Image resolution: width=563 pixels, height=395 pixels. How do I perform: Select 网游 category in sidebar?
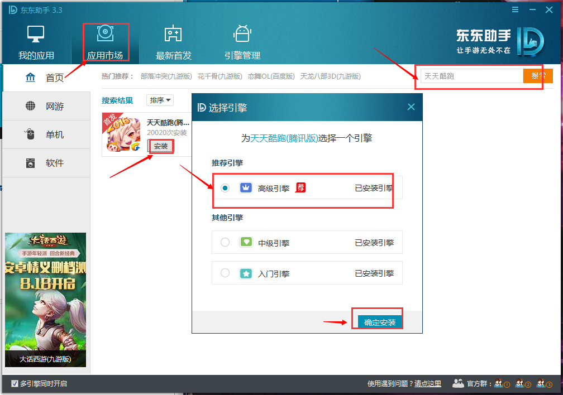coord(46,106)
